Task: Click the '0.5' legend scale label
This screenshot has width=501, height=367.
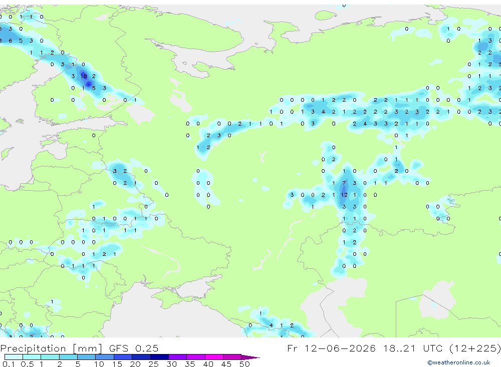Action: pos(27,364)
